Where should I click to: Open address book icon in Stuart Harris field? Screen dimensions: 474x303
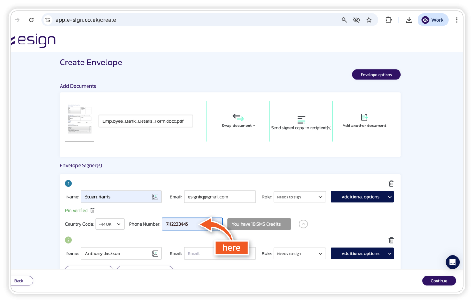click(155, 197)
